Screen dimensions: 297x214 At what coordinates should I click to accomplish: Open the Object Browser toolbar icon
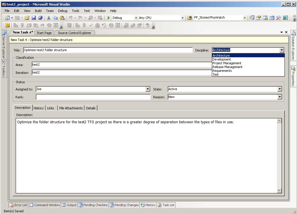272,18
